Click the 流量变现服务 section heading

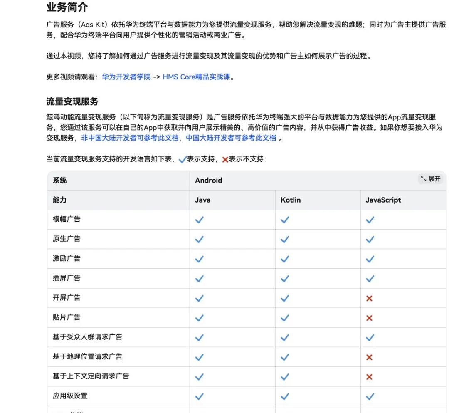click(72, 101)
